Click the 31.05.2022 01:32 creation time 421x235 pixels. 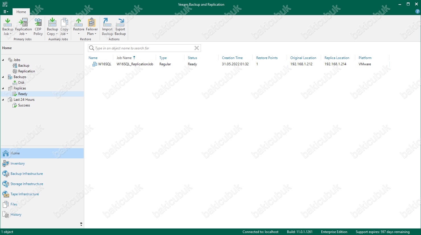pos(235,64)
